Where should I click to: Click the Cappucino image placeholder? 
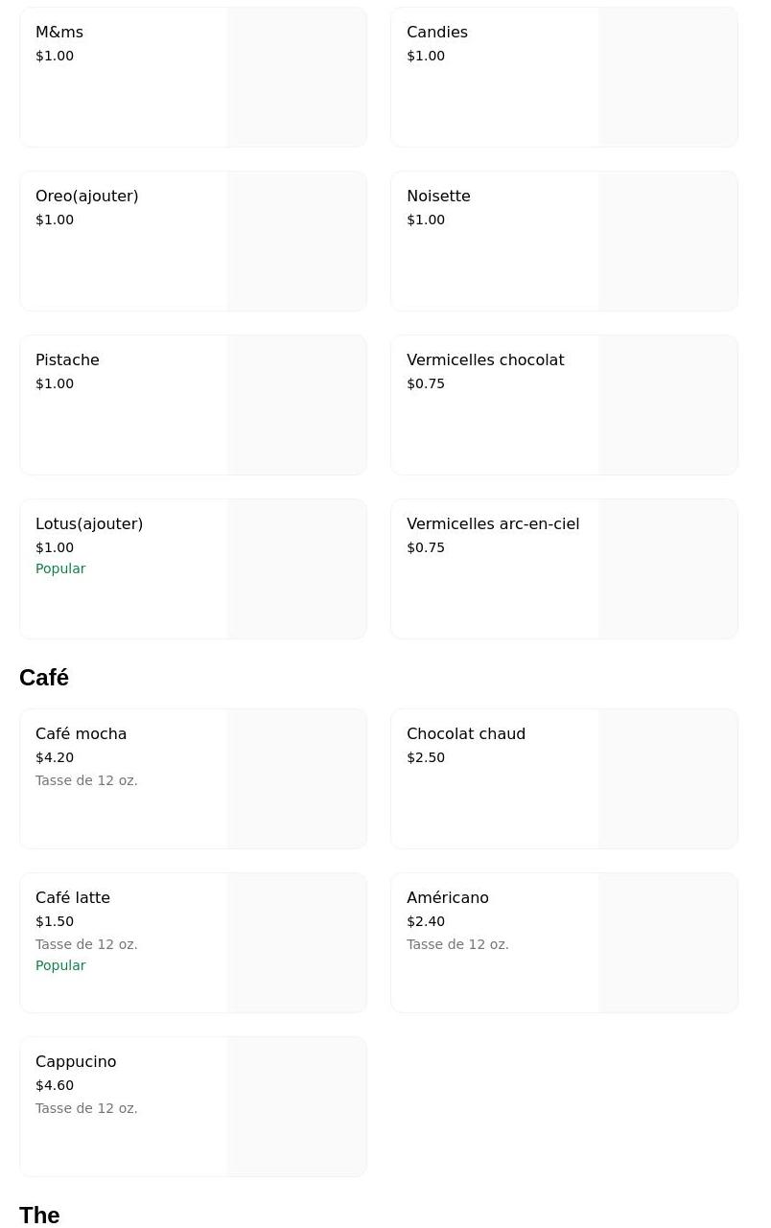click(x=297, y=1106)
